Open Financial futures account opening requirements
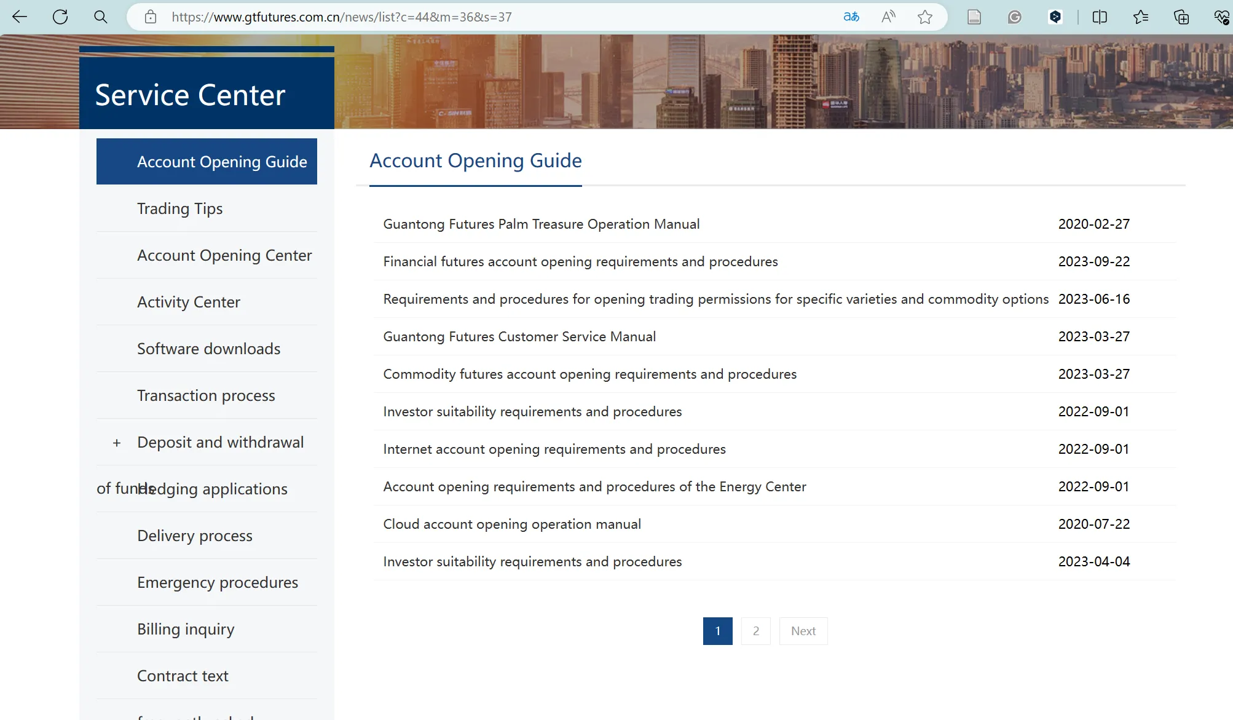1233x720 pixels. coord(580,261)
